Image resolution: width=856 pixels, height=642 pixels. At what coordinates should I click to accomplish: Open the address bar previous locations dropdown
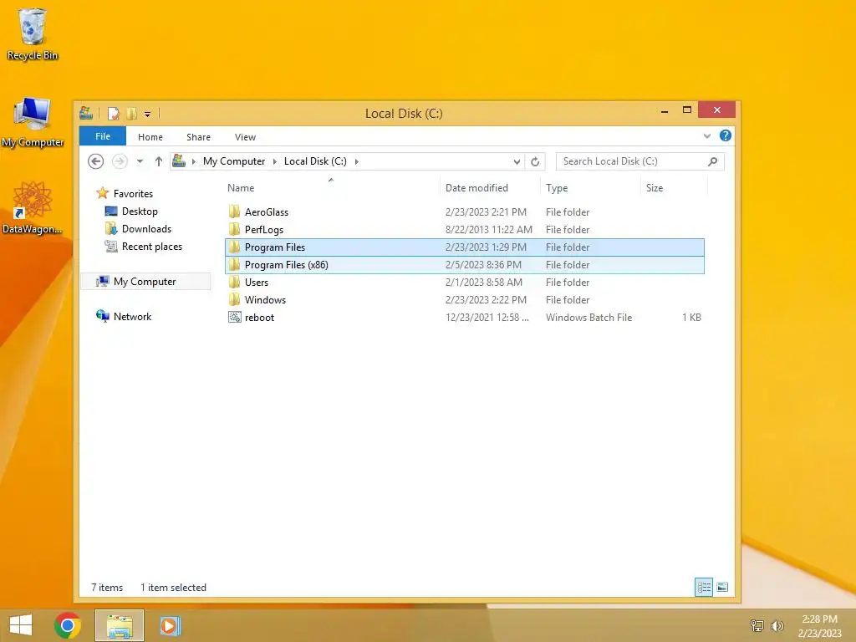pos(517,161)
